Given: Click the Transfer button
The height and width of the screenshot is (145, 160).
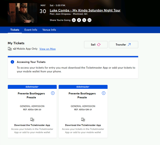Looking at the screenshot, I should 124,45.
